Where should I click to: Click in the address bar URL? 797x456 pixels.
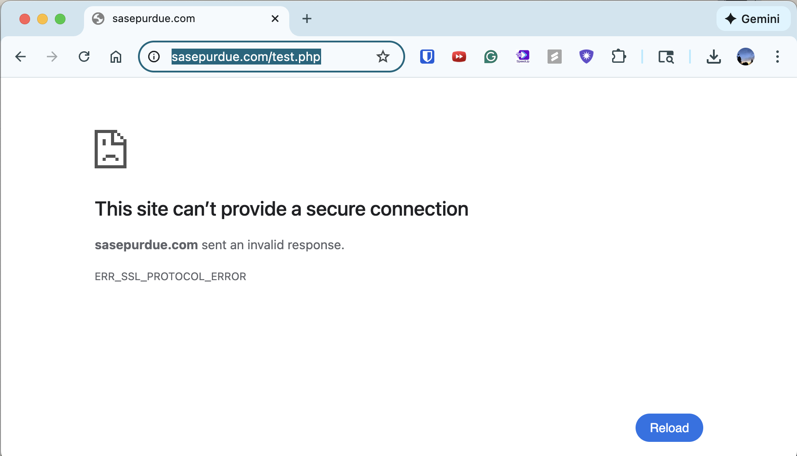pos(246,57)
